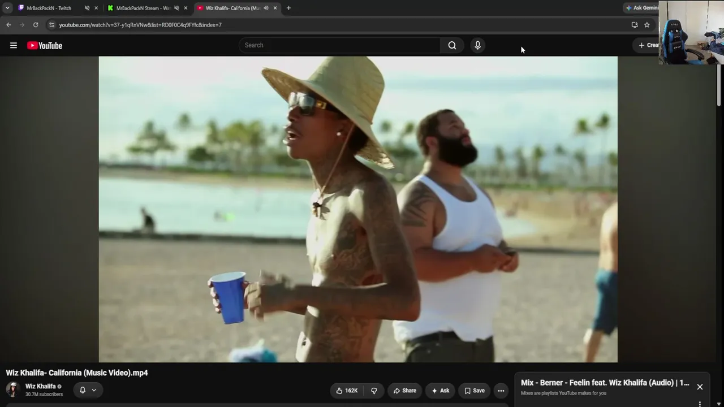
Task: Open Wiz Khalifa channel avatar
Action: click(13, 390)
